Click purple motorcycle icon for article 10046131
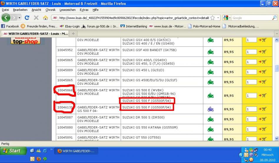The height and width of the screenshot is (163, 279). click(210, 109)
